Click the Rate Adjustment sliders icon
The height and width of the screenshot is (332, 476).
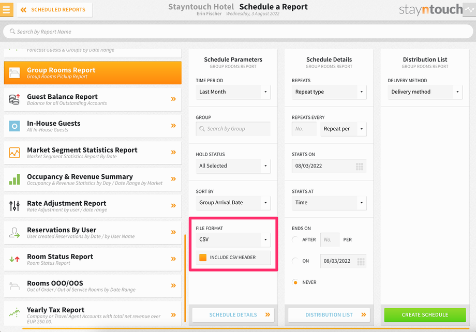[14, 206]
